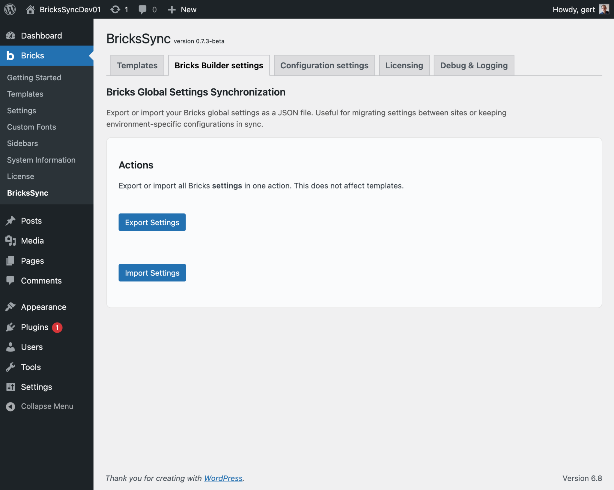Open the Debug & Logging tab
The image size is (614, 490).
click(x=473, y=65)
